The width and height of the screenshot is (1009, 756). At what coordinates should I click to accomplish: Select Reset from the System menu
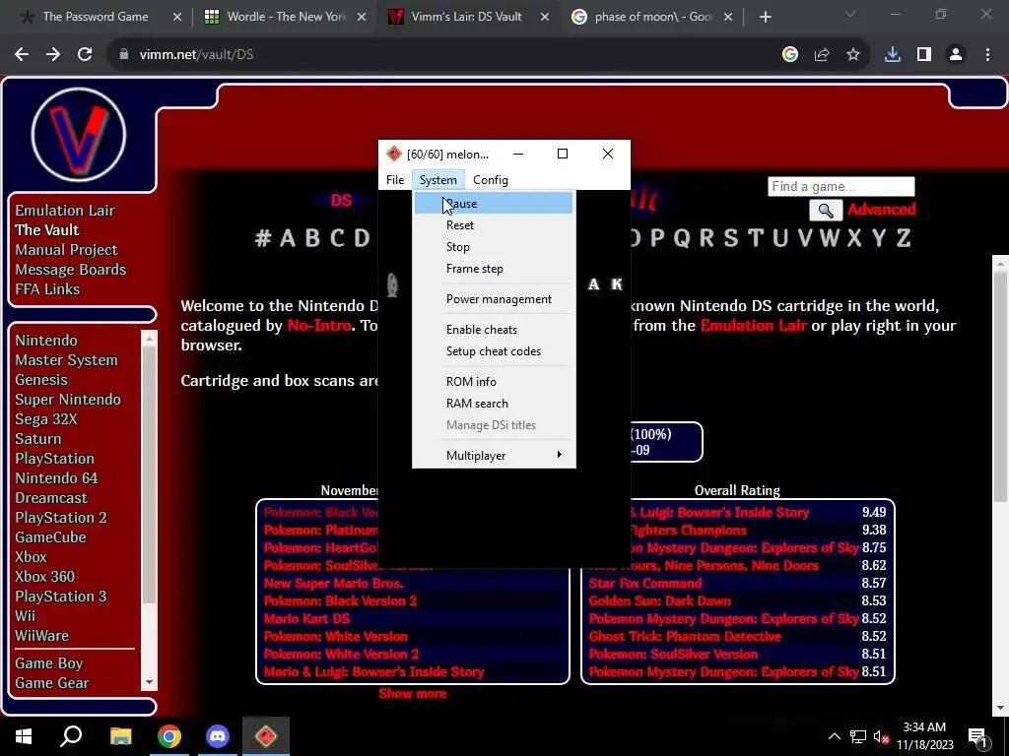tap(493, 225)
